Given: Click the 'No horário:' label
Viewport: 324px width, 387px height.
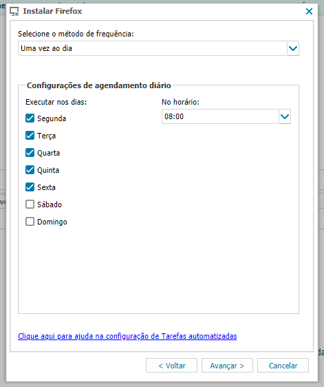Looking at the screenshot, I should (x=180, y=102).
